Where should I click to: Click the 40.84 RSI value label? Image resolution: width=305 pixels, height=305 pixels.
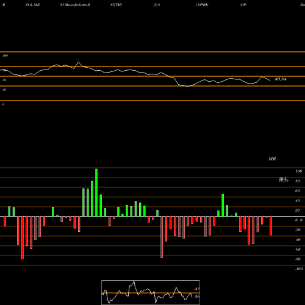pos(281,79)
